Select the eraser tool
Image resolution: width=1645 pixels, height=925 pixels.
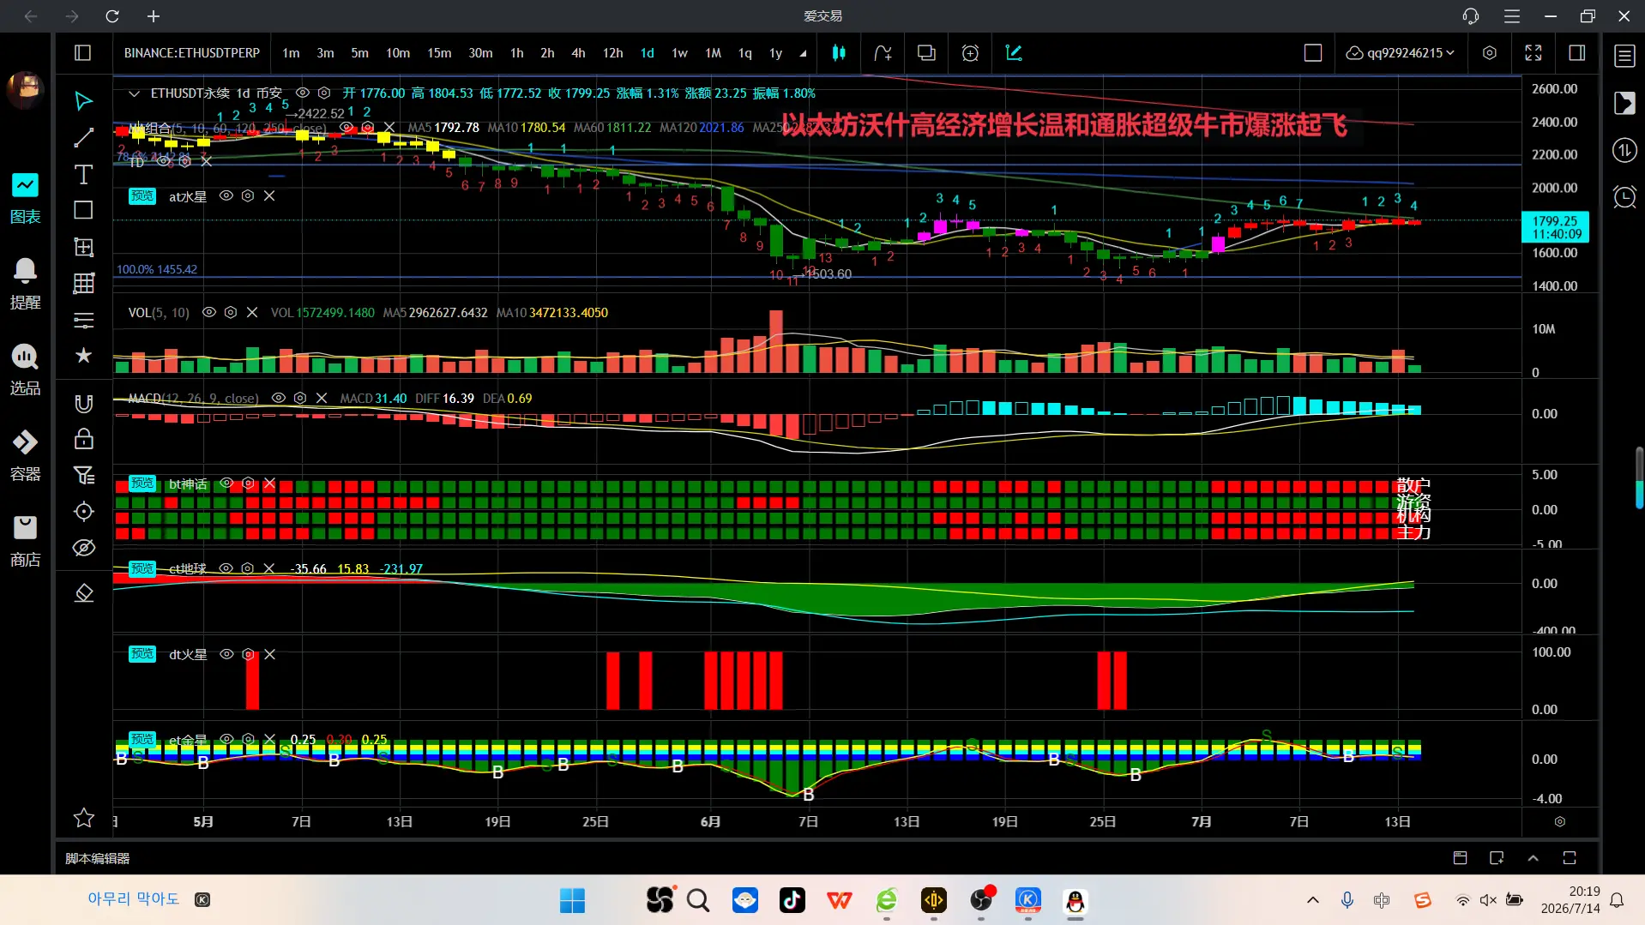pyautogui.click(x=83, y=593)
